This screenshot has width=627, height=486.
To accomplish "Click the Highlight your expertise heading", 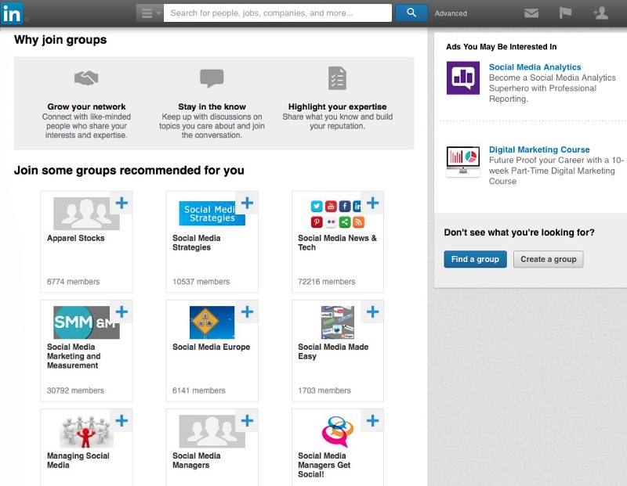I will pyautogui.click(x=338, y=106).
